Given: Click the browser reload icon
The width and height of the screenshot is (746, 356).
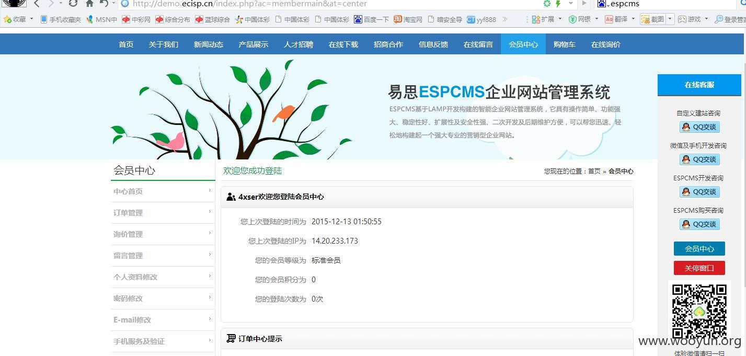Looking at the screenshot, I should tap(73, 4).
